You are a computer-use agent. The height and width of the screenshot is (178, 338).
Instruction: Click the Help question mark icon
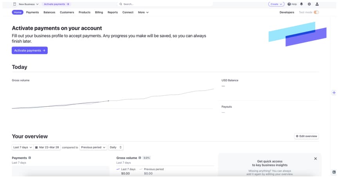(289, 4)
